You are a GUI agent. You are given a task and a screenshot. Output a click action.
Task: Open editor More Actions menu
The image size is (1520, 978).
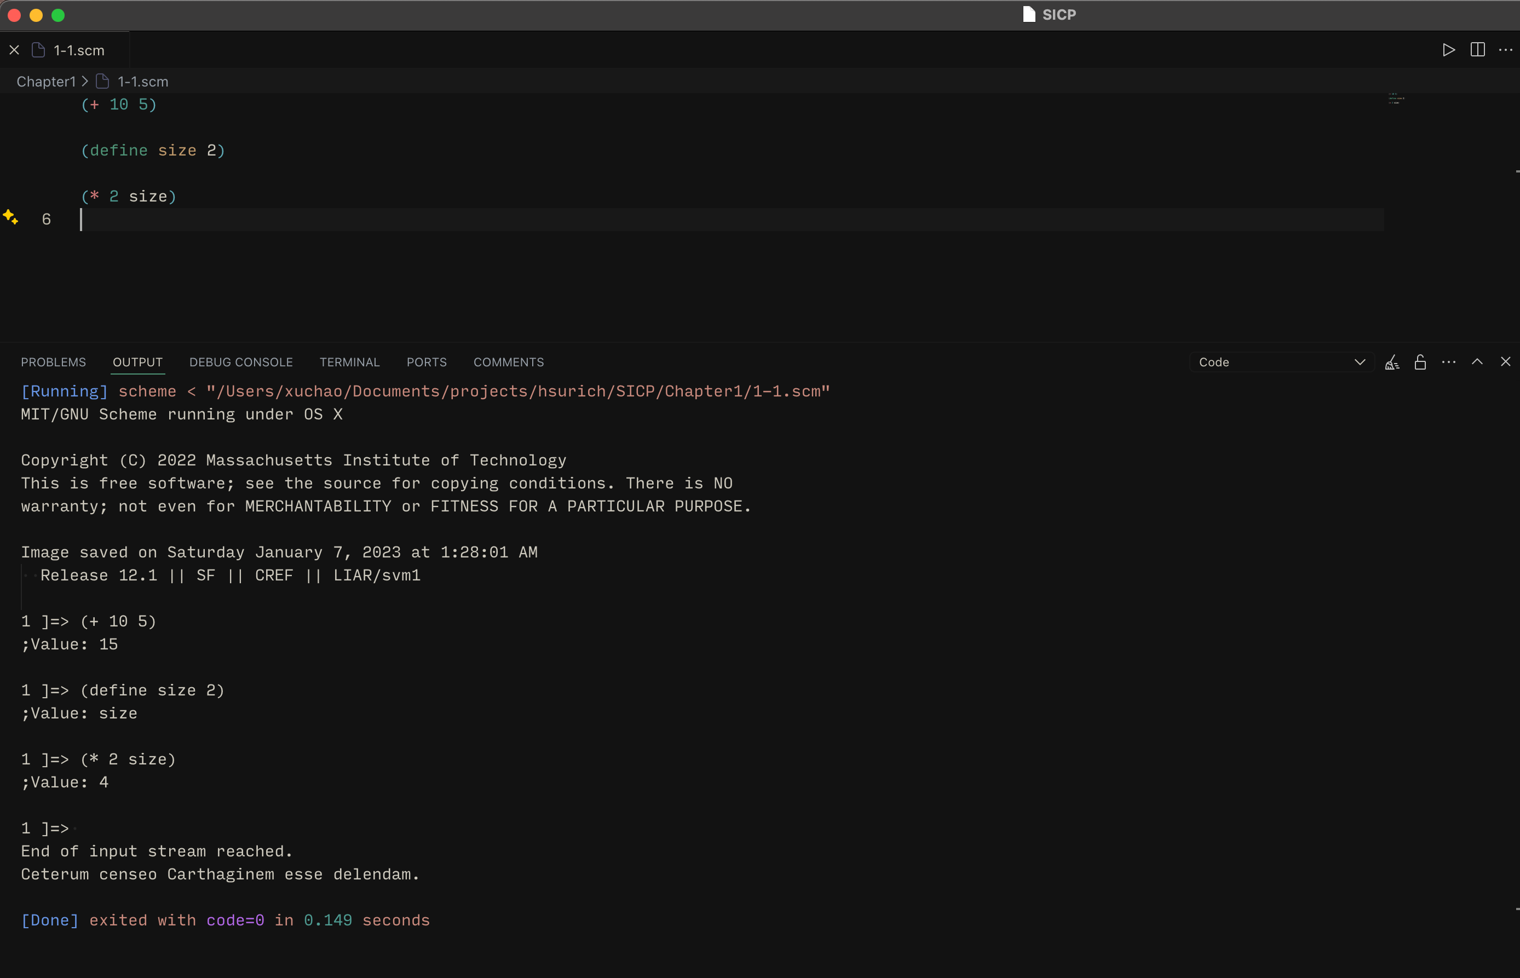pyautogui.click(x=1505, y=50)
